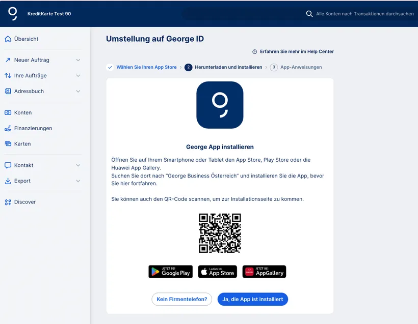The height and width of the screenshot is (324, 418).
Task: Click the Karten card icon
Action: (x=8, y=144)
